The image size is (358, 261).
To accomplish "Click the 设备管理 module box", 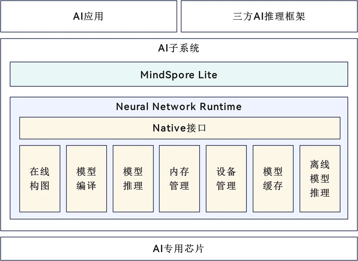I will 226,179.
